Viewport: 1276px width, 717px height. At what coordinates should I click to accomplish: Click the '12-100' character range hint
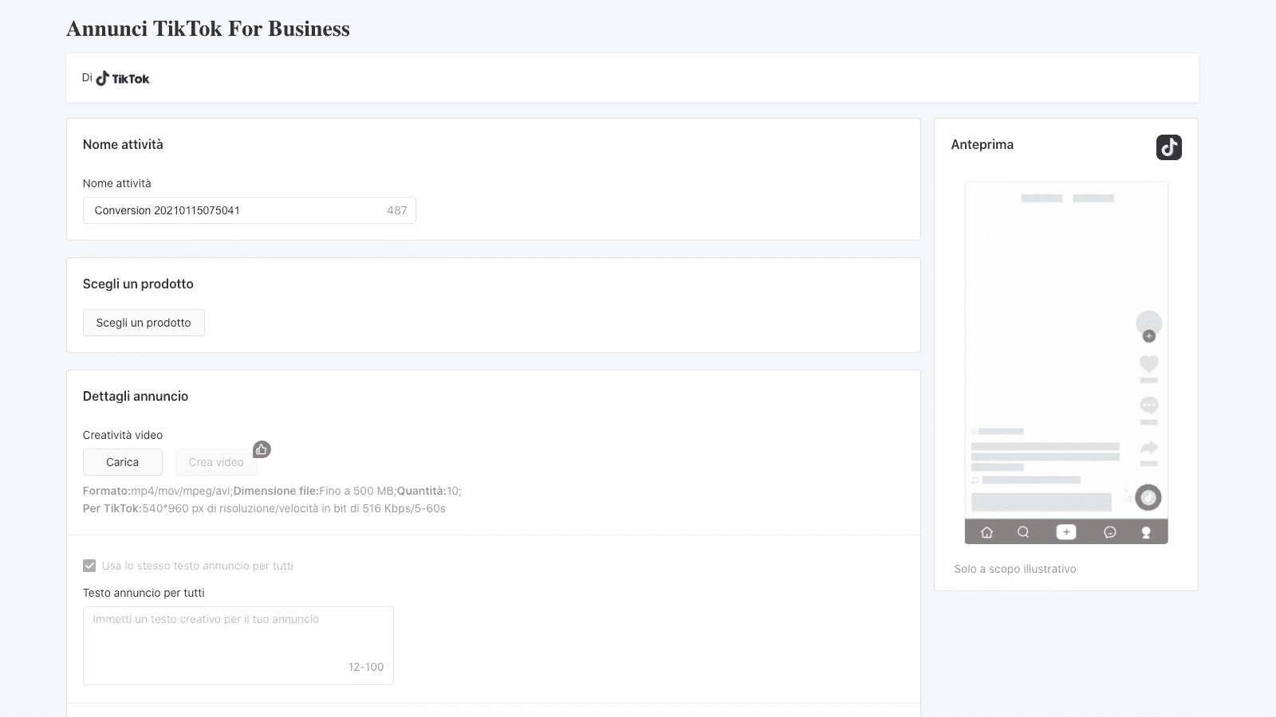pos(366,667)
